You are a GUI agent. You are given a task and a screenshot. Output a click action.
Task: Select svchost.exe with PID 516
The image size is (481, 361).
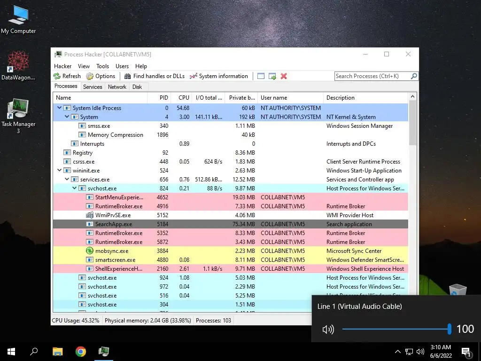pyautogui.click(x=230, y=295)
